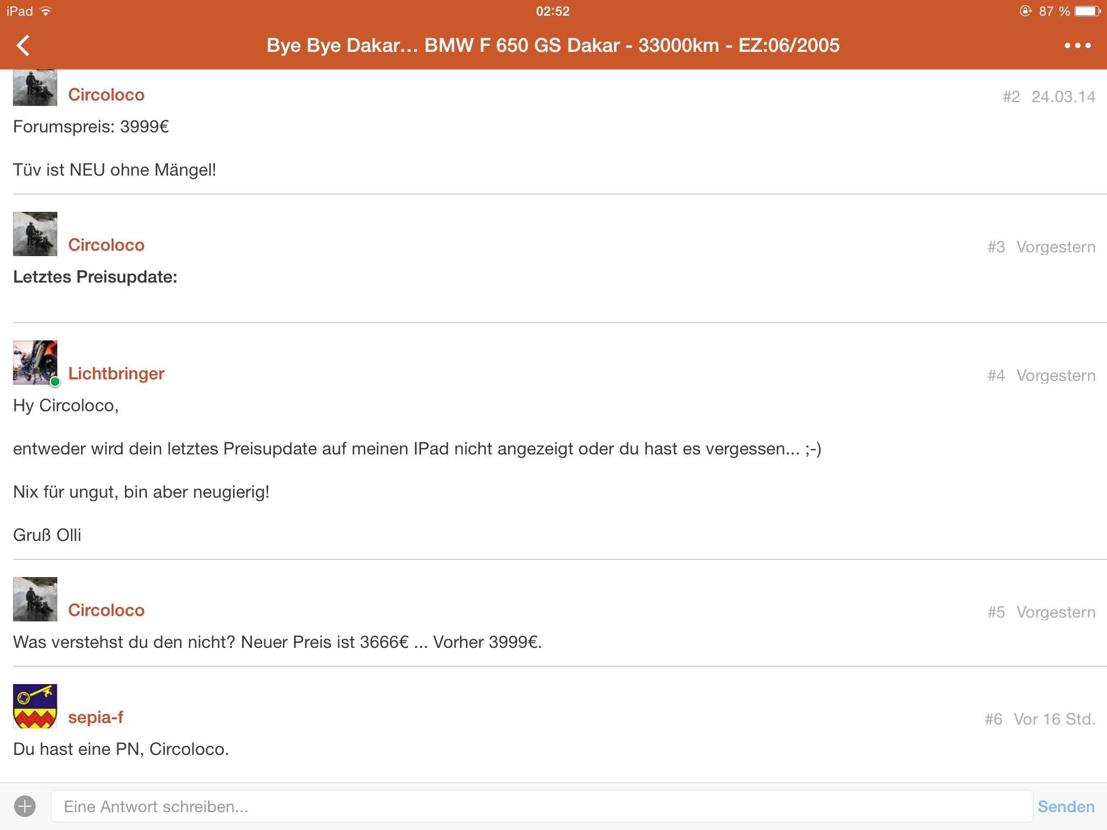Open the three-dot more options menu
1107x830 pixels.
point(1077,45)
